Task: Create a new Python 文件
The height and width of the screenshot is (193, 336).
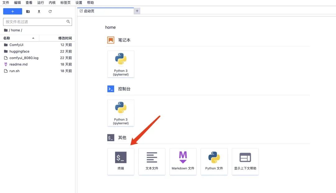Action: pos(214,161)
